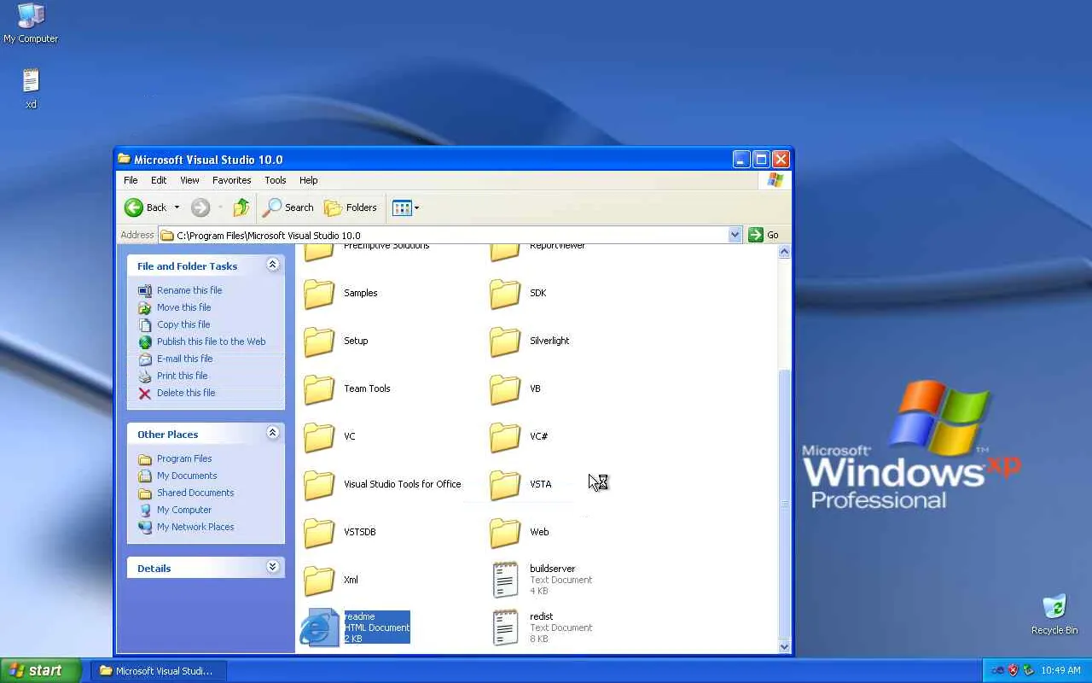Open My Network Places link
The width and height of the screenshot is (1092, 683).
click(x=195, y=527)
